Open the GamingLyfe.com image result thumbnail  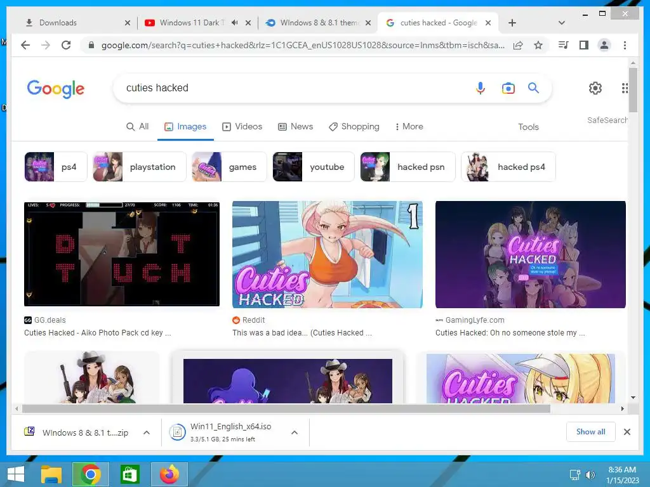[x=530, y=254]
